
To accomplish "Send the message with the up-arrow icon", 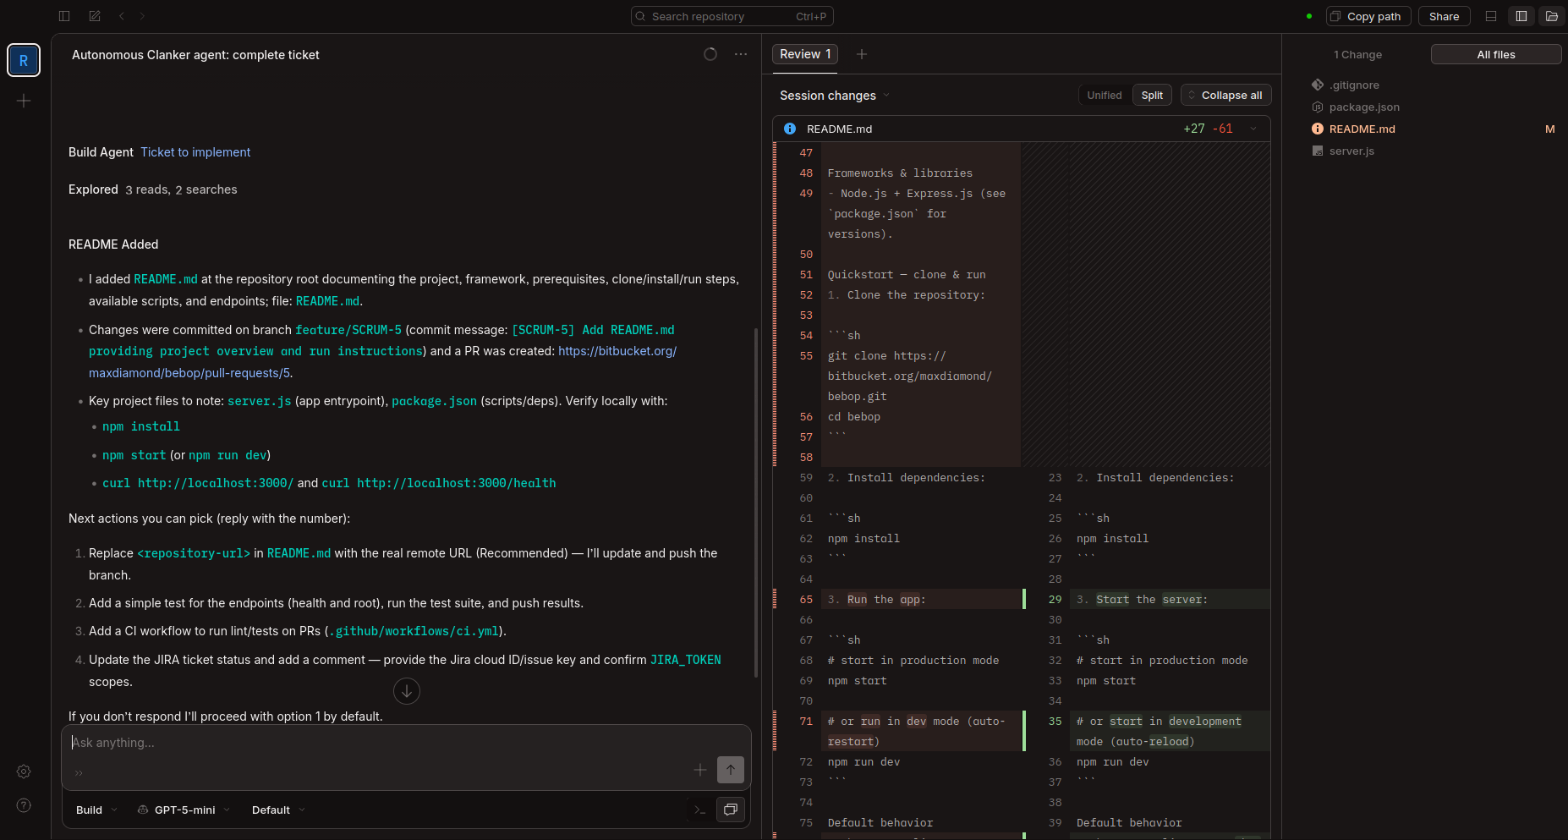I will [x=730, y=770].
